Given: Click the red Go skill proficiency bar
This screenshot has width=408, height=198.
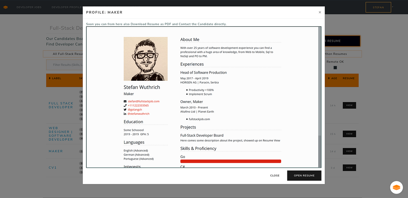Looking at the screenshot, I should tap(231, 161).
